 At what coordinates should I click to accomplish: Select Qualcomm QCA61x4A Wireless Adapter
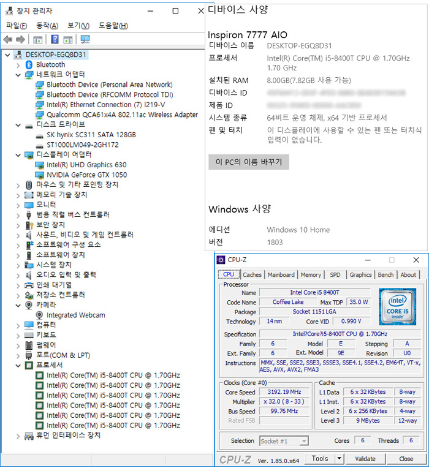(122, 115)
